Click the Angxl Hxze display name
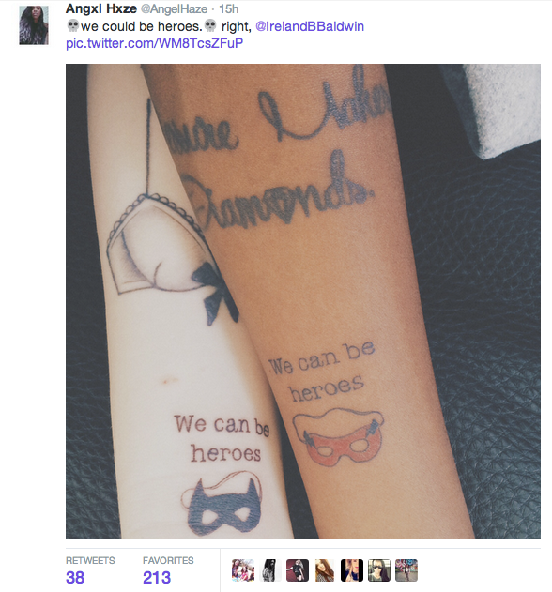 pyautogui.click(x=101, y=9)
